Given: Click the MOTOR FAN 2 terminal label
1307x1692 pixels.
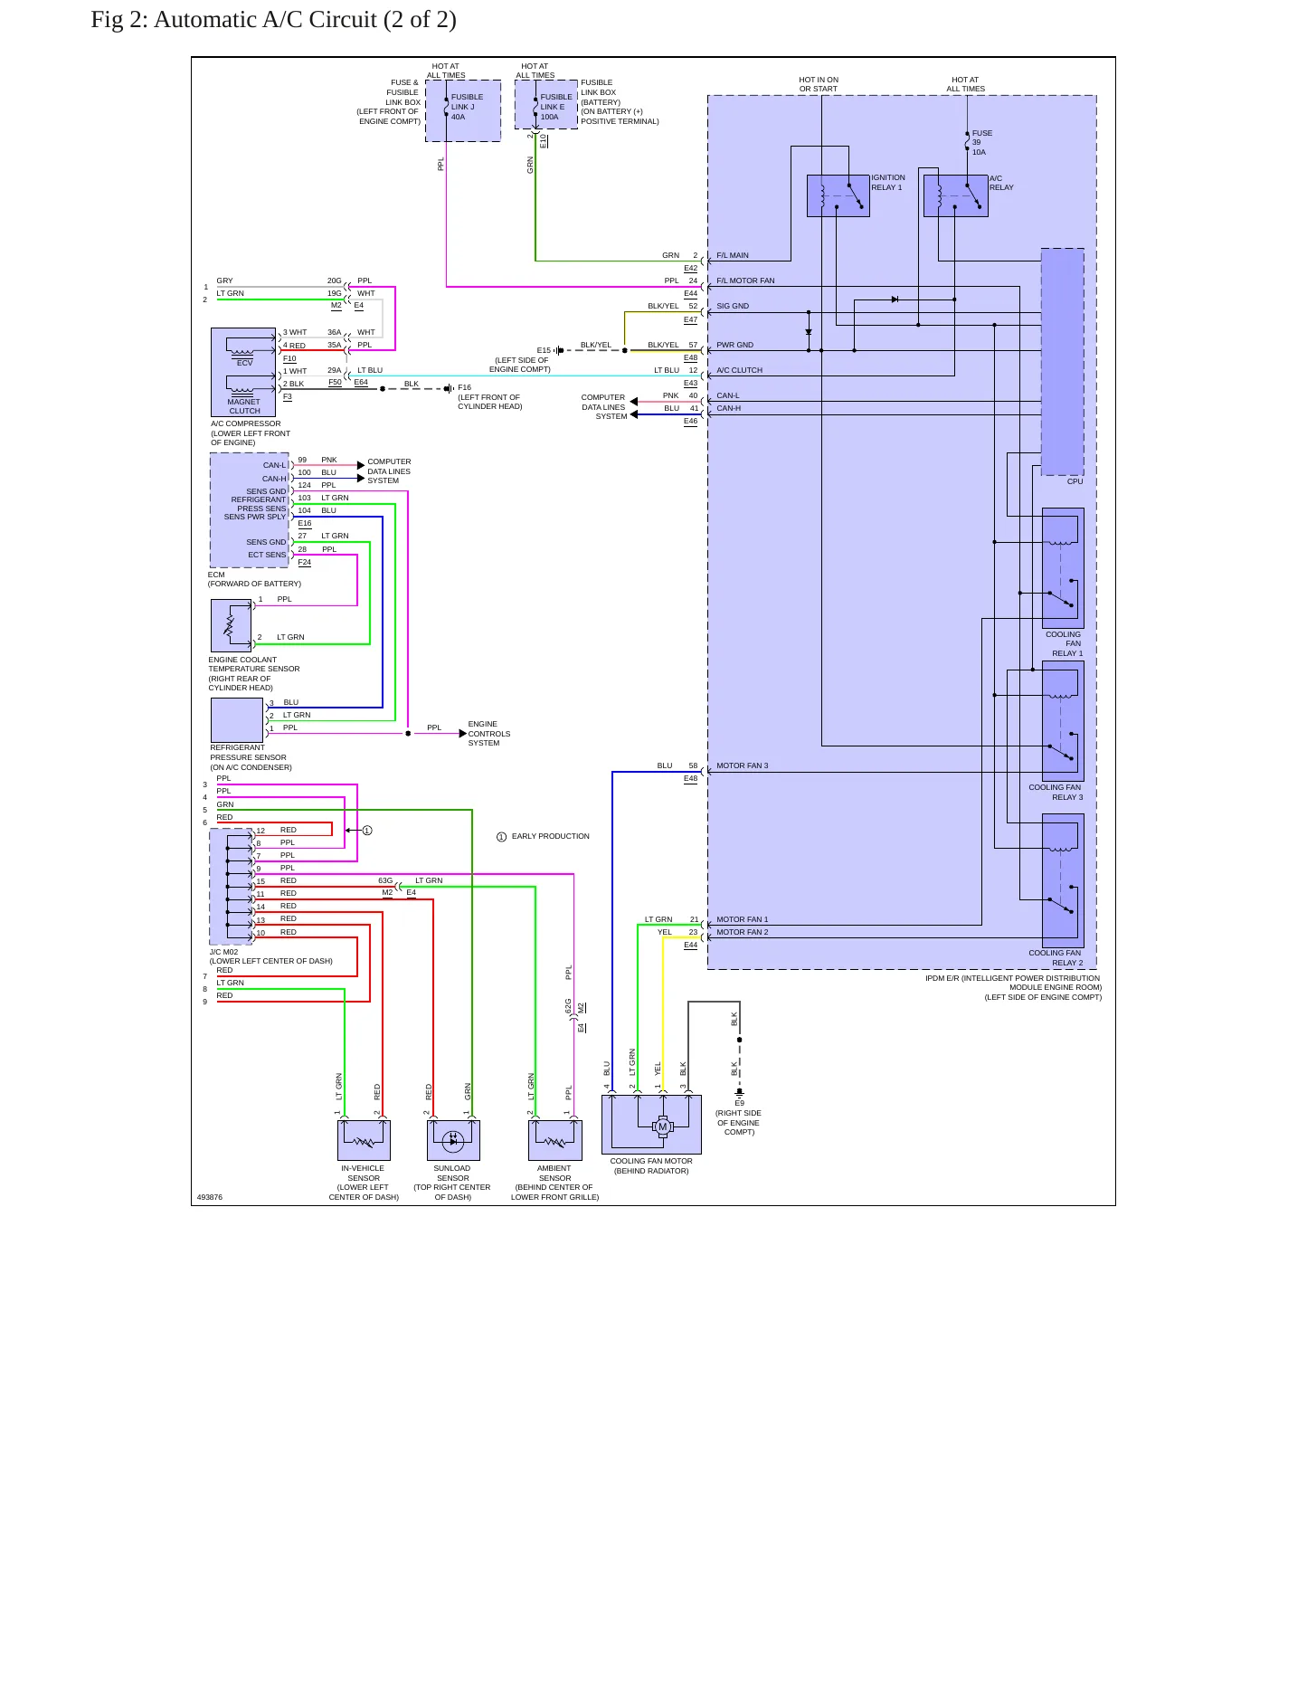Looking at the screenshot, I should tap(743, 933).
